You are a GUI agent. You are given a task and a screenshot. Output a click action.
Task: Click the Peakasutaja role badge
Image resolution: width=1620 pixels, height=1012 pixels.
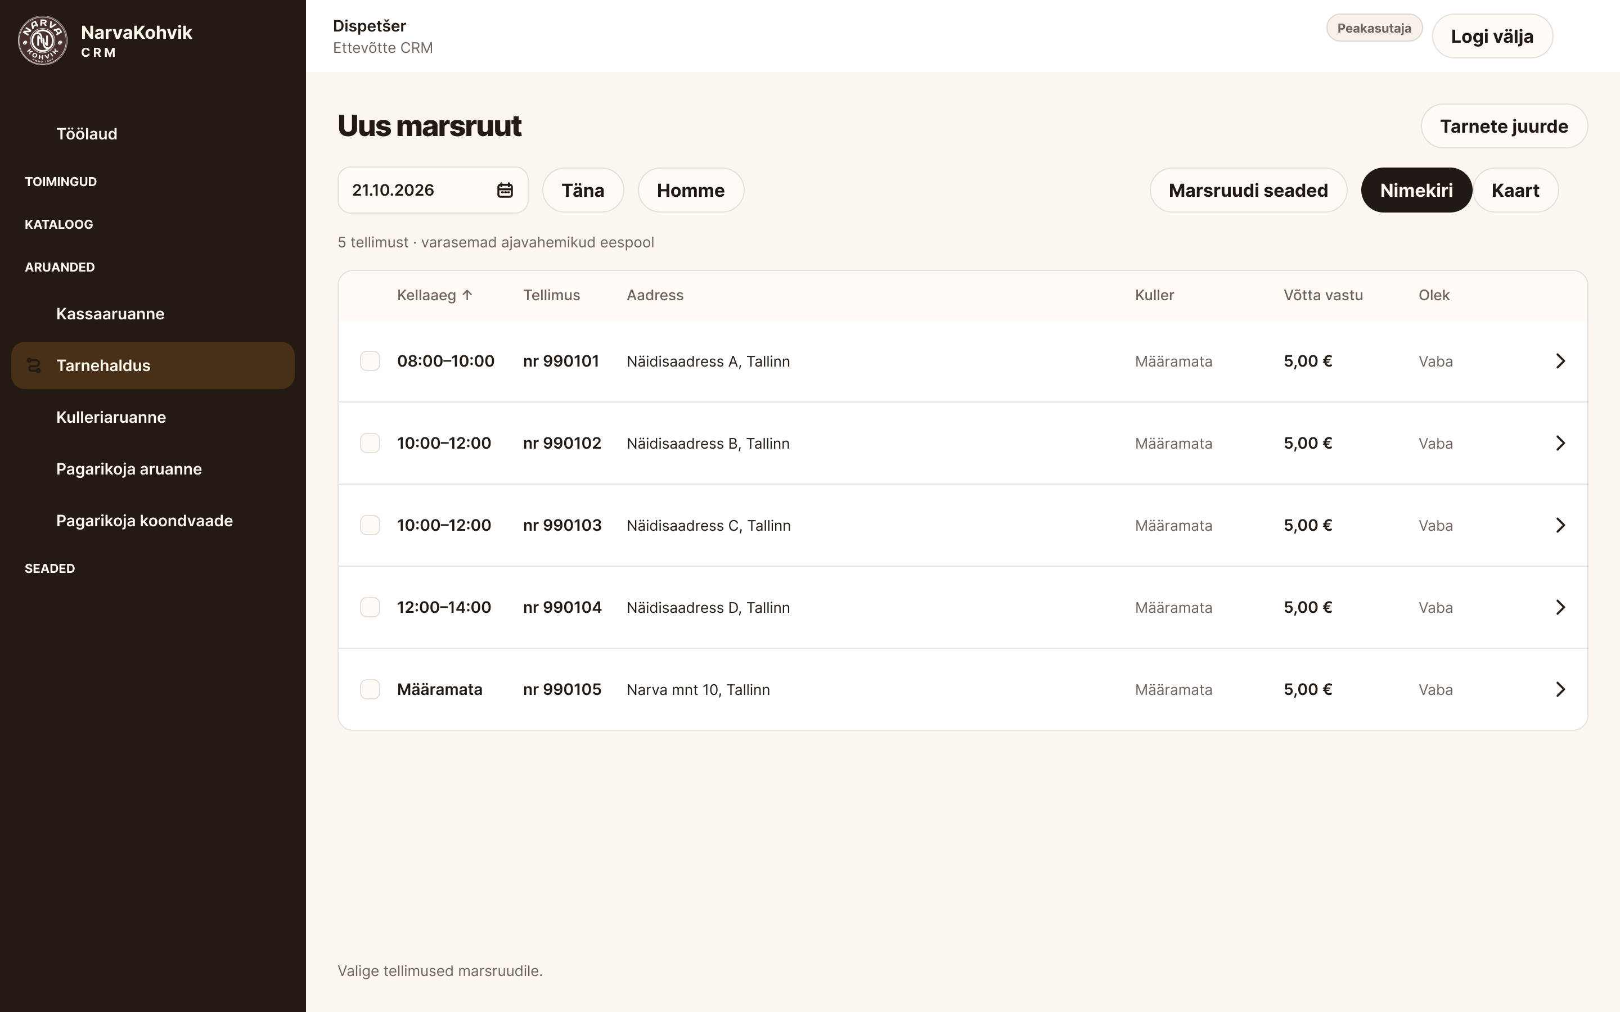1374,28
